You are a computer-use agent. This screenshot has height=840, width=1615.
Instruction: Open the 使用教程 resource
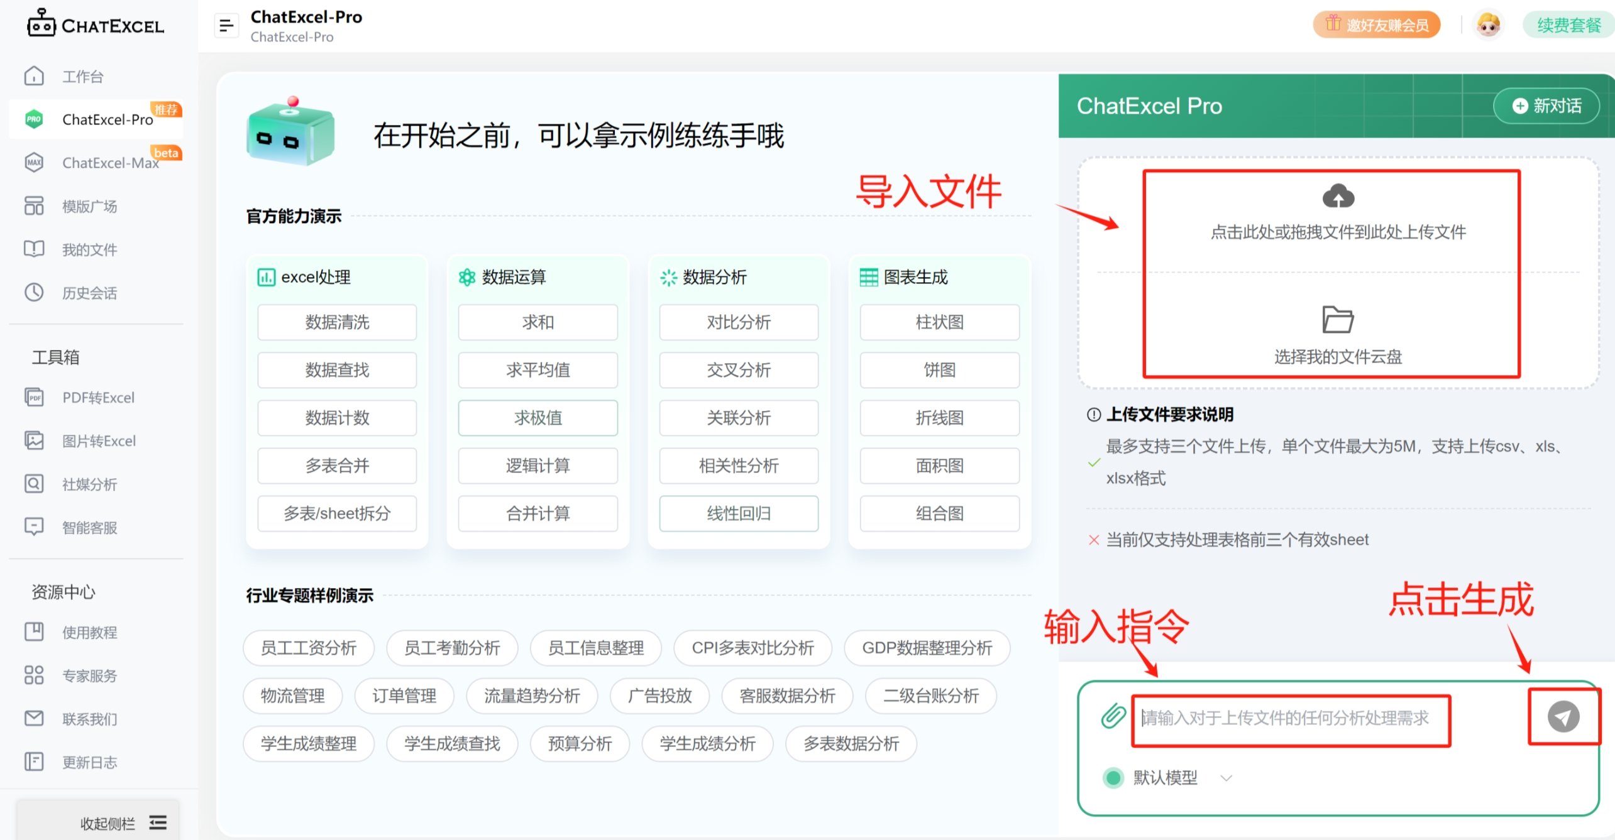[89, 632]
